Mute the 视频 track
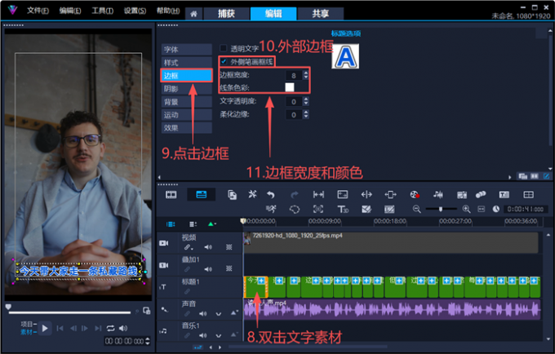 coord(208,247)
